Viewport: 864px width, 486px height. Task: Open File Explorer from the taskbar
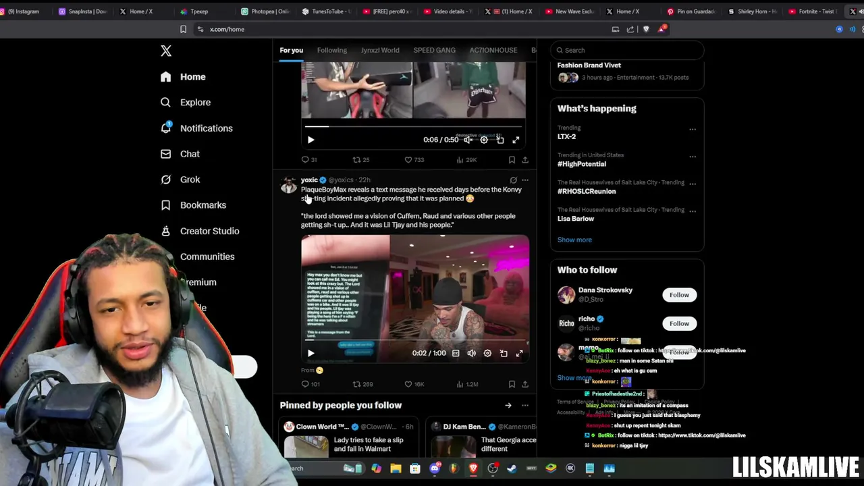click(x=396, y=468)
